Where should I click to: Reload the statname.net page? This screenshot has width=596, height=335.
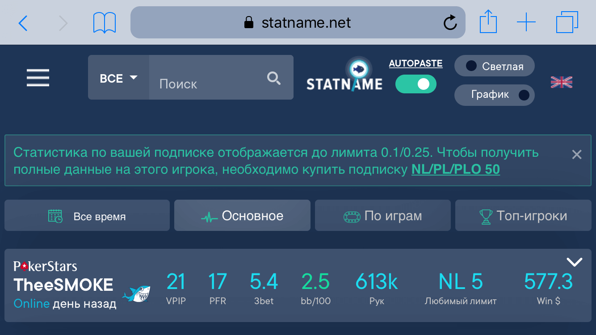click(x=450, y=22)
